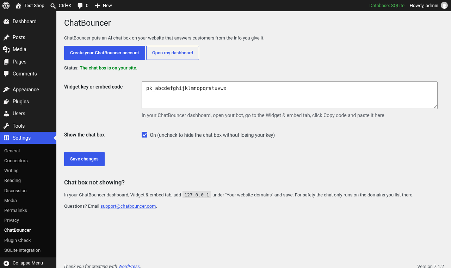
Task: Click the textarea resize handle
Action: tap(435, 106)
